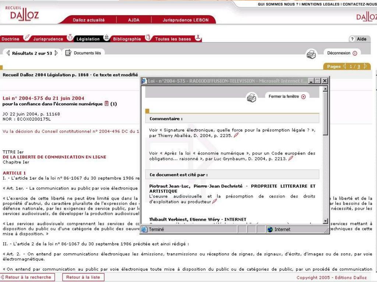377x282 pixels.
Task: Click the building icon beside Législation
Action: coord(106,37)
